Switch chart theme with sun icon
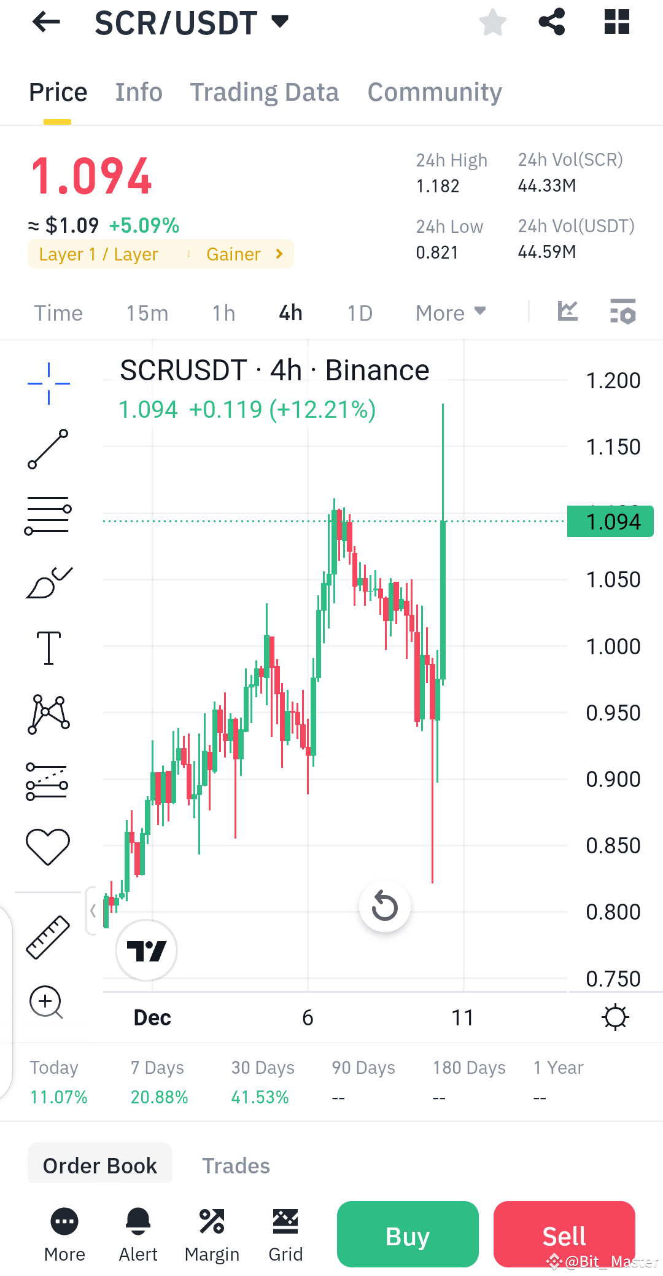Image resolution: width=663 pixels, height=1276 pixels. click(616, 1017)
